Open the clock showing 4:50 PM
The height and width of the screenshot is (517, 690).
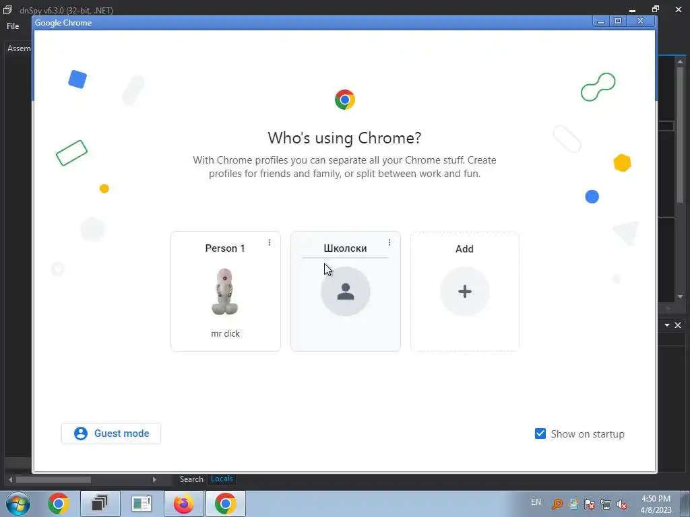coord(656,504)
